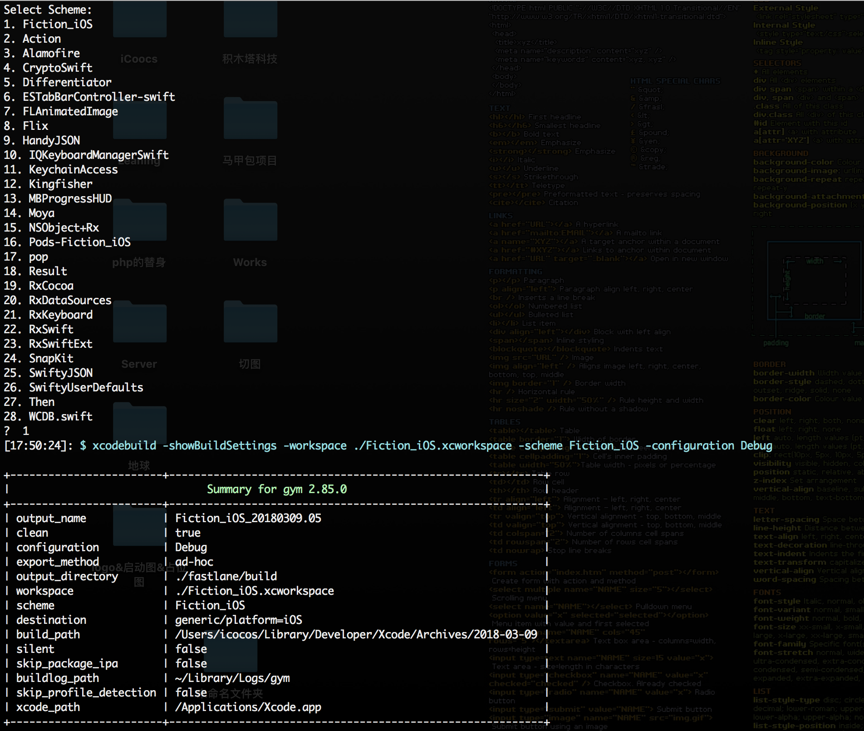Click scheme entry '9. HandyJSON'

[x=42, y=140]
